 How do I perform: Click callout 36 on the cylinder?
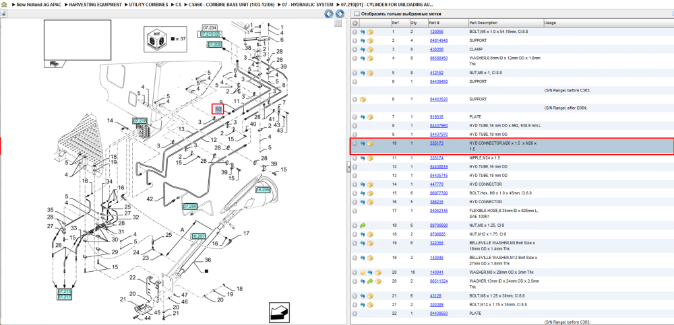click(x=208, y=260)
